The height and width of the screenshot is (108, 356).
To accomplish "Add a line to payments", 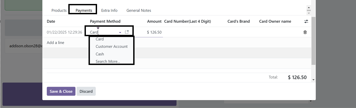I will click(55, 43).
